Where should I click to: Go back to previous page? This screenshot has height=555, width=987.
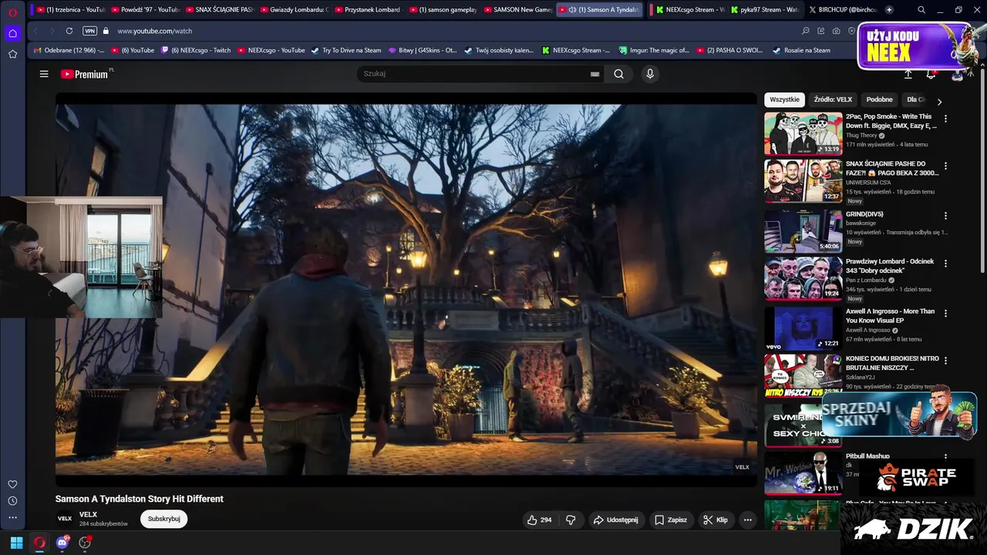[x=35, y=31]
